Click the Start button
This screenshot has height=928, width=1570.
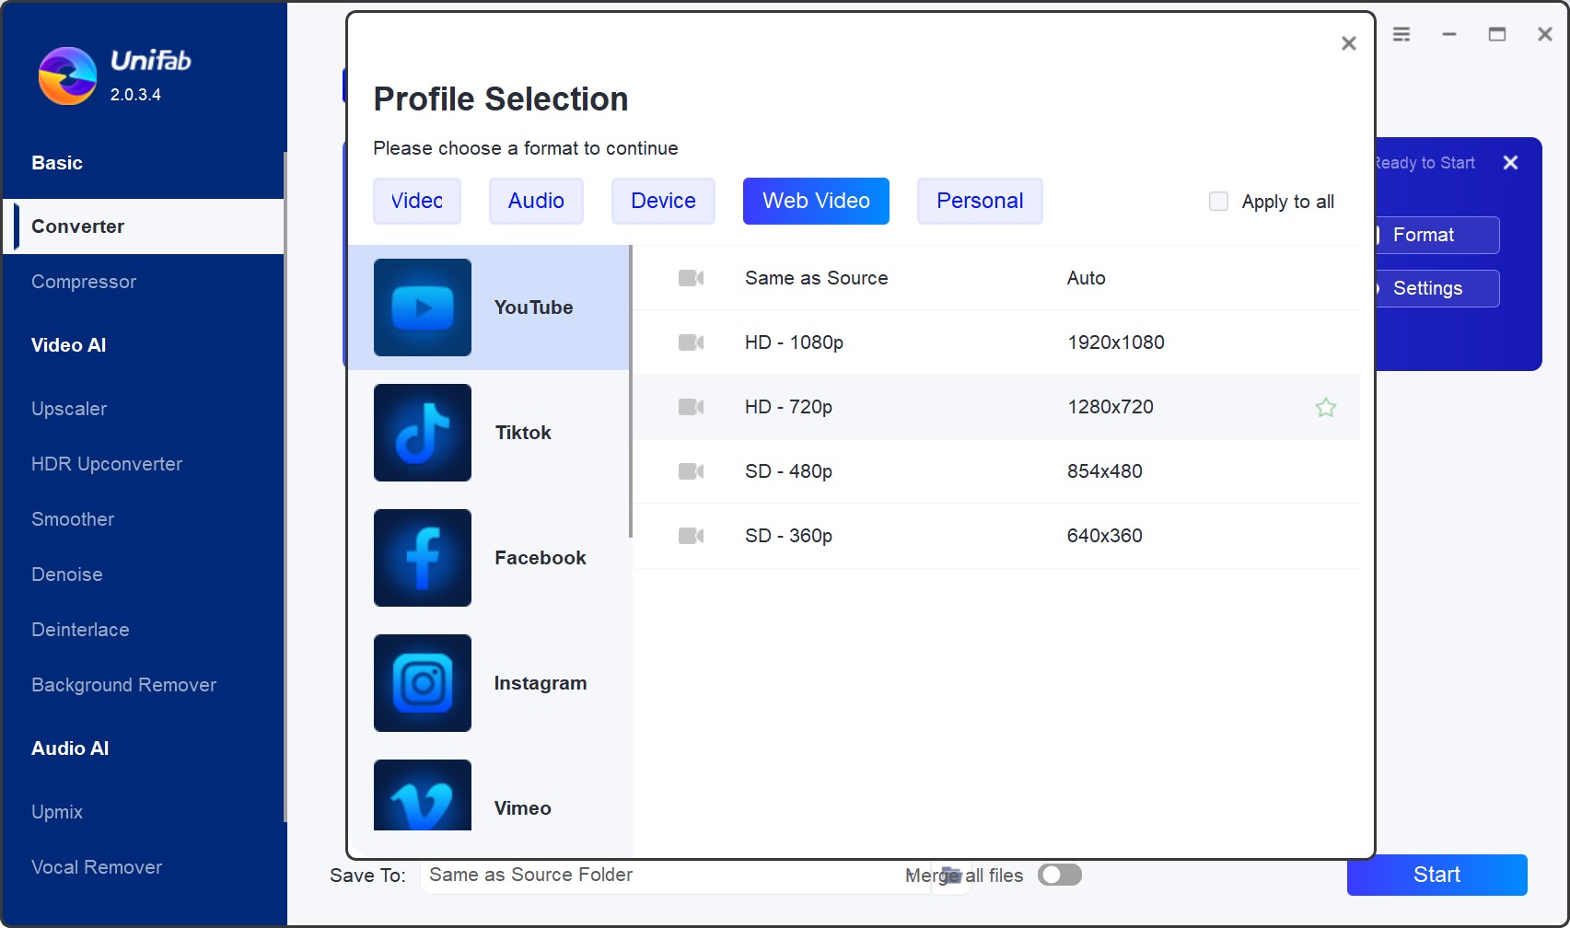click(1436, 875)
